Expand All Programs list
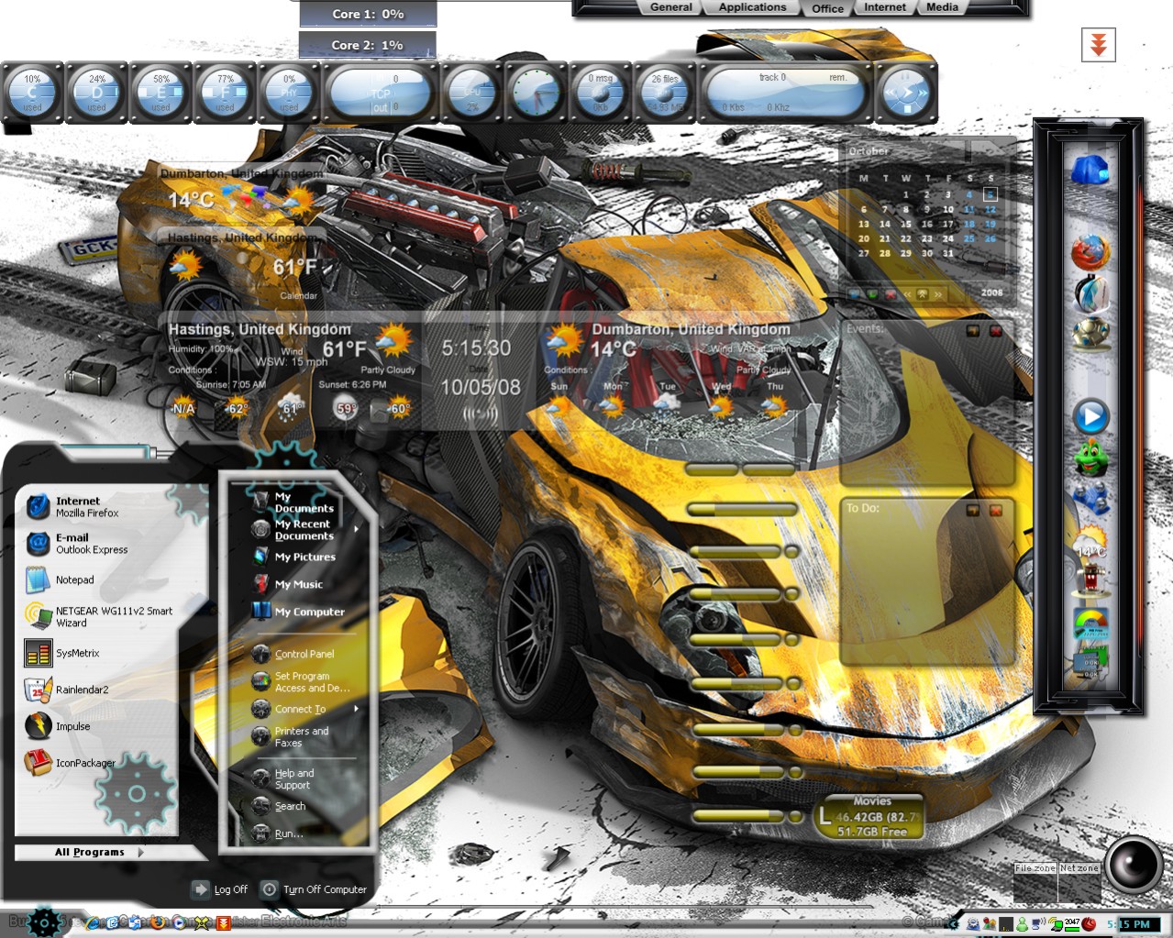 [98, 852]
